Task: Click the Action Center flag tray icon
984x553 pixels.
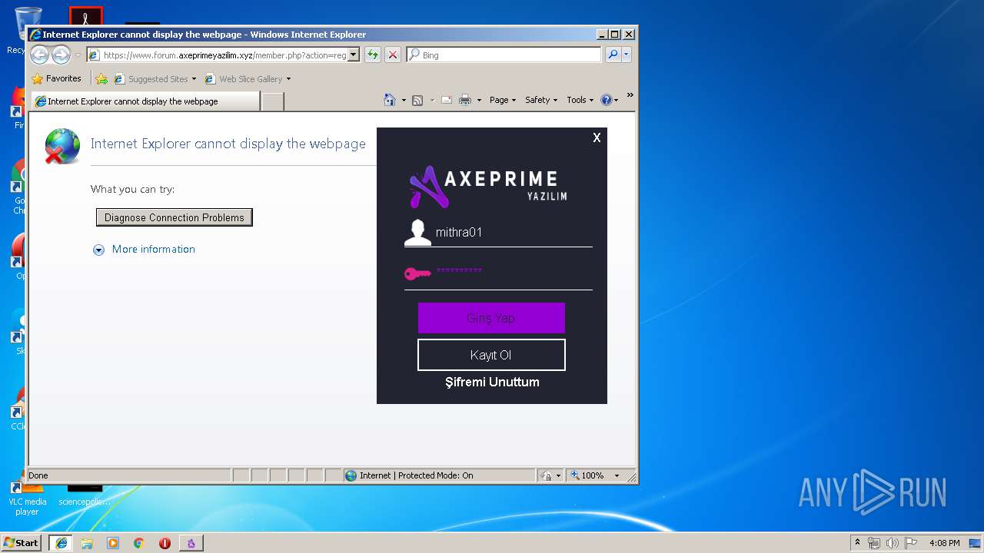Action: point(911,543)
